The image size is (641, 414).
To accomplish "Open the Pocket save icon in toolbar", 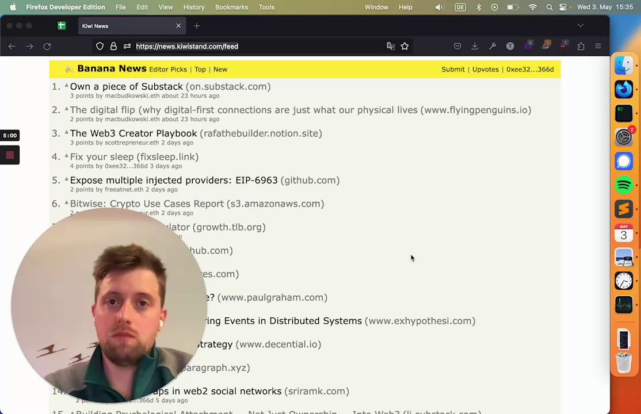I will (457, 46).
